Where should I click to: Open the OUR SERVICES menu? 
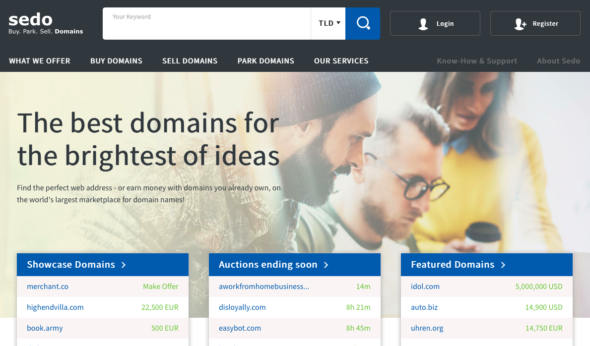coord(341,61)
